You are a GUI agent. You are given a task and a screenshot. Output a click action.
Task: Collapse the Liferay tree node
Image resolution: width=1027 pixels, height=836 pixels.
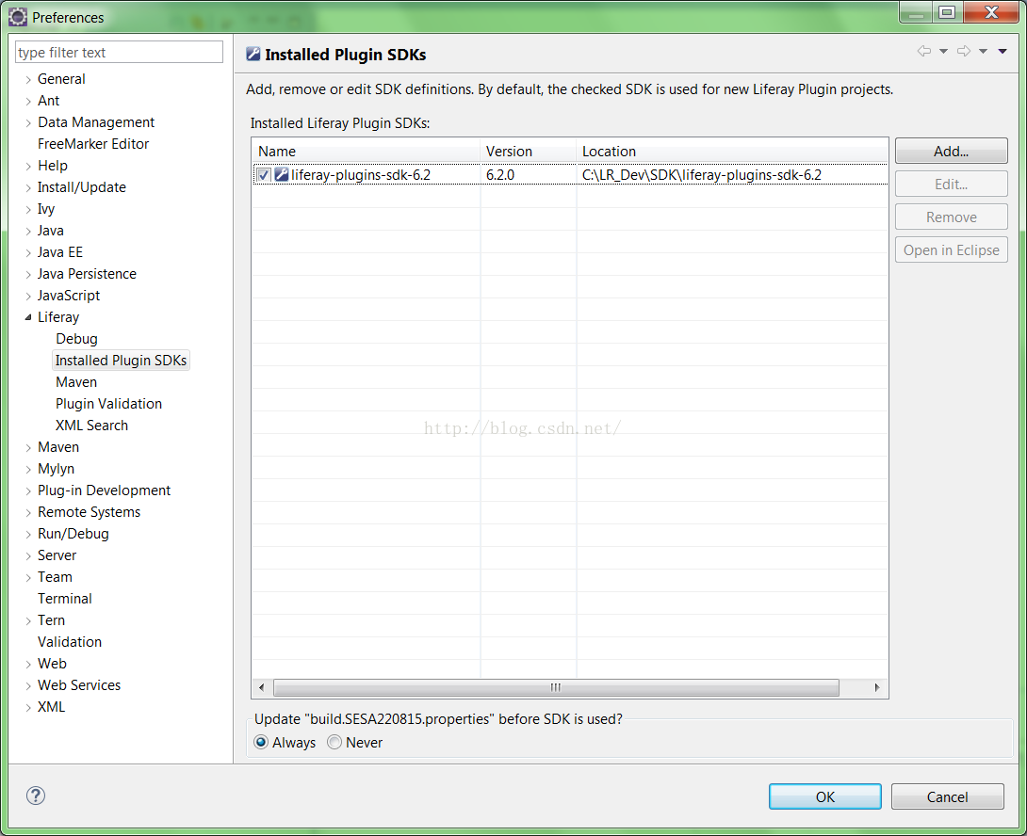(x=28, y=317)
